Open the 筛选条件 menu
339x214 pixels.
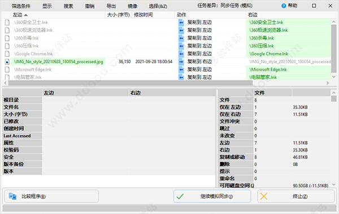click(21, 6)
